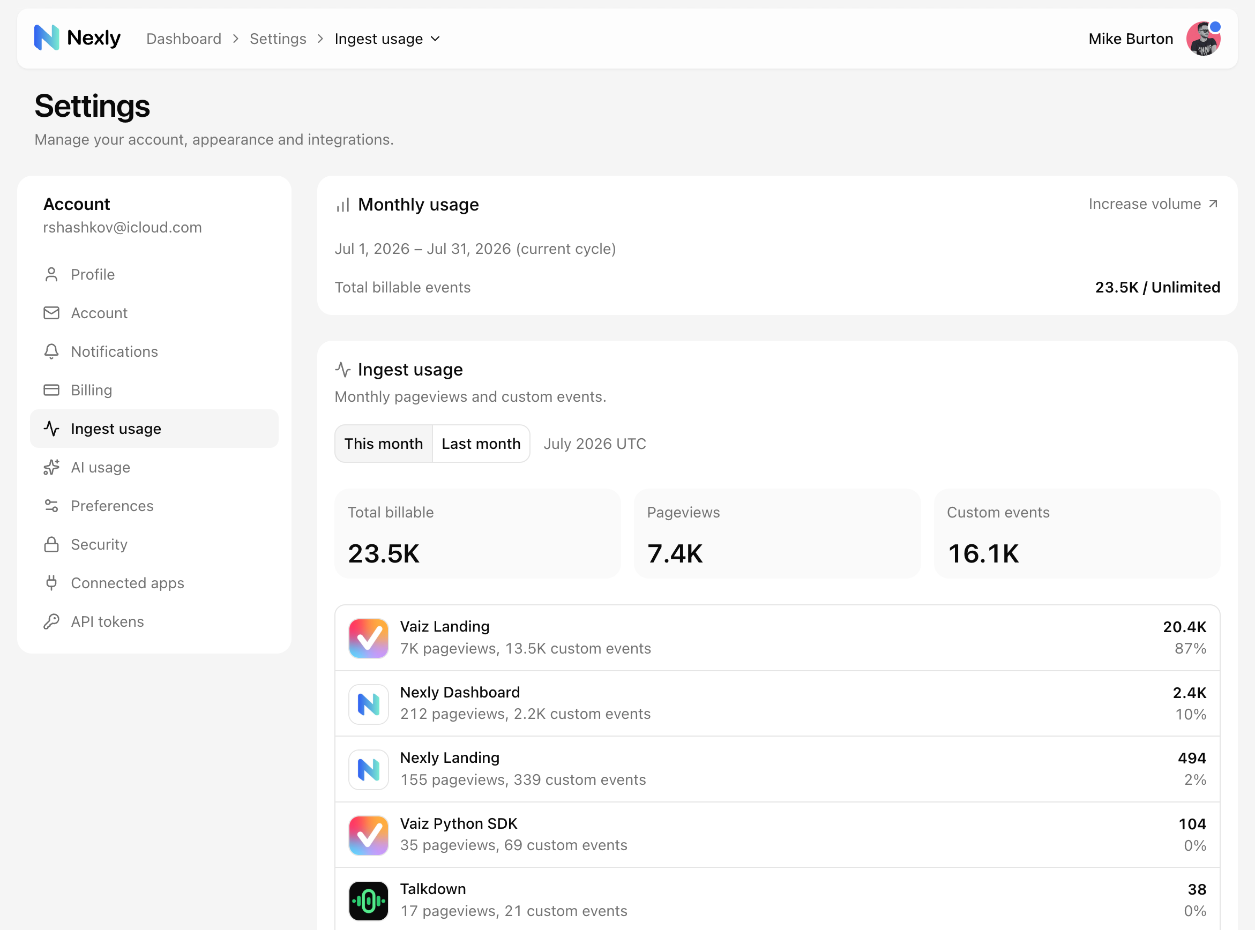This screenshot has width=1255, height=930.
Task: Open the Talkdown row
Action: (x=777, y=899)
